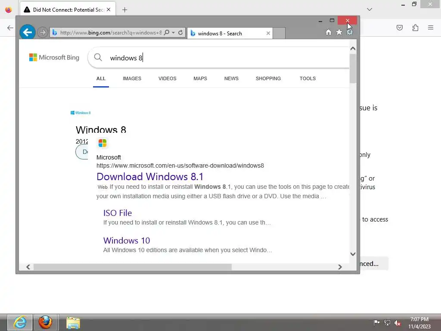Open Firefox from the taskbar
Image resolution: width=441 pixels, height=331 pixels.
pyautogui.click(x=45, y=322)
